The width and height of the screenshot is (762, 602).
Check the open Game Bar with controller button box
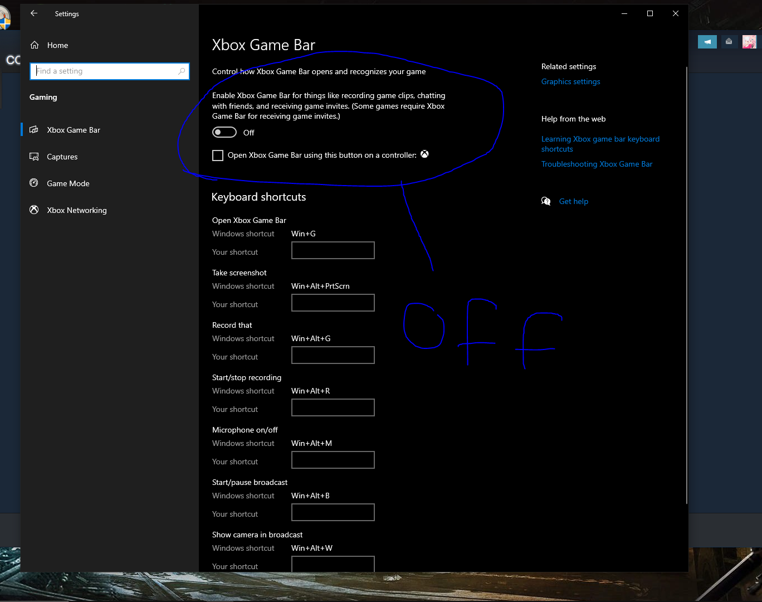pyautogui.click(x=218, y=156)
